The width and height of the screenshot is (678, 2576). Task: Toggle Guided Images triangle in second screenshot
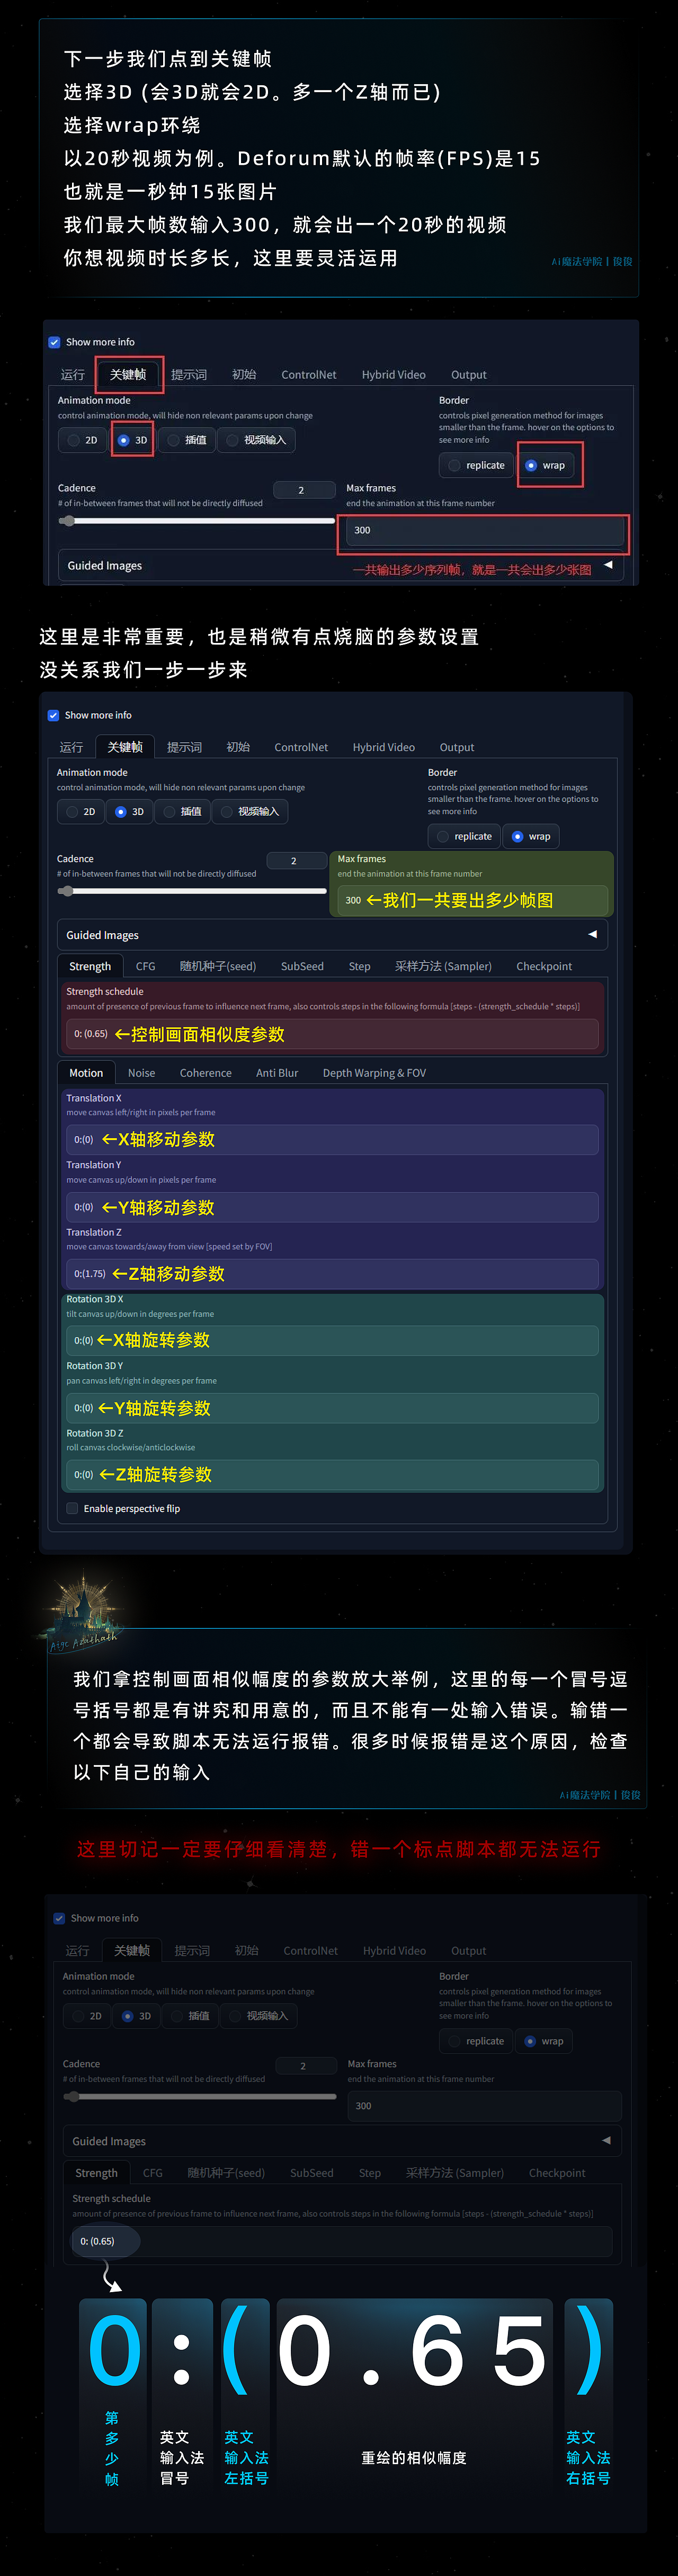tap(592, 934)
